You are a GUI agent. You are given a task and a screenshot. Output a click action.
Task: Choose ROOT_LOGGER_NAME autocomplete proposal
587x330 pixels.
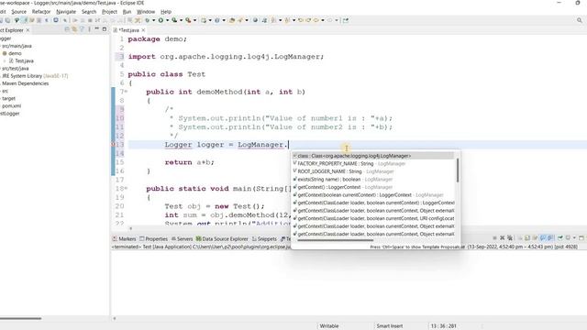coord(373,171)
